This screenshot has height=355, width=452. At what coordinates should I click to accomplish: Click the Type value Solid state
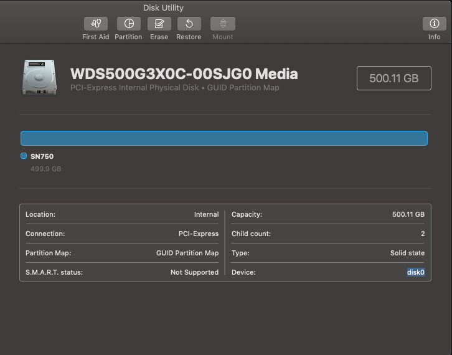[407, 253]
